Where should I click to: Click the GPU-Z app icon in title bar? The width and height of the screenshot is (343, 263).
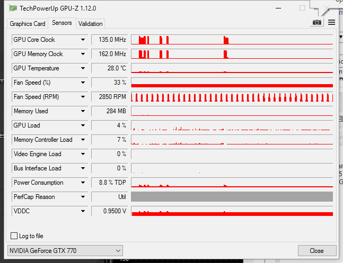[13, 8]
